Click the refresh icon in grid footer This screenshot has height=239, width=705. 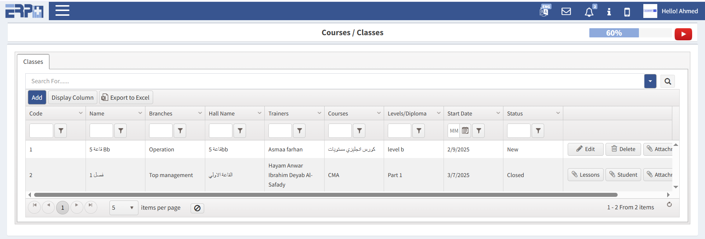[669, 205]
